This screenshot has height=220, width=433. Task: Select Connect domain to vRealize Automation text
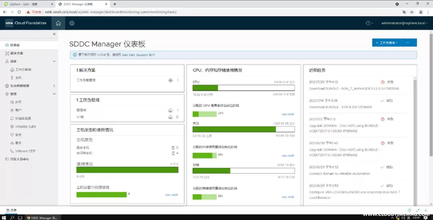[x=340, y=174]
